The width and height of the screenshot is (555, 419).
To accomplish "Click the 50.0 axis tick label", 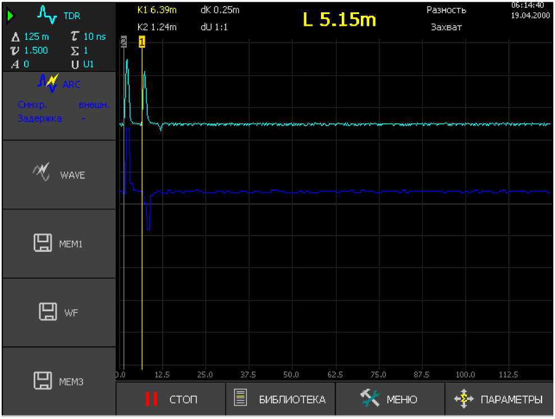I will (x=291, y=375).
